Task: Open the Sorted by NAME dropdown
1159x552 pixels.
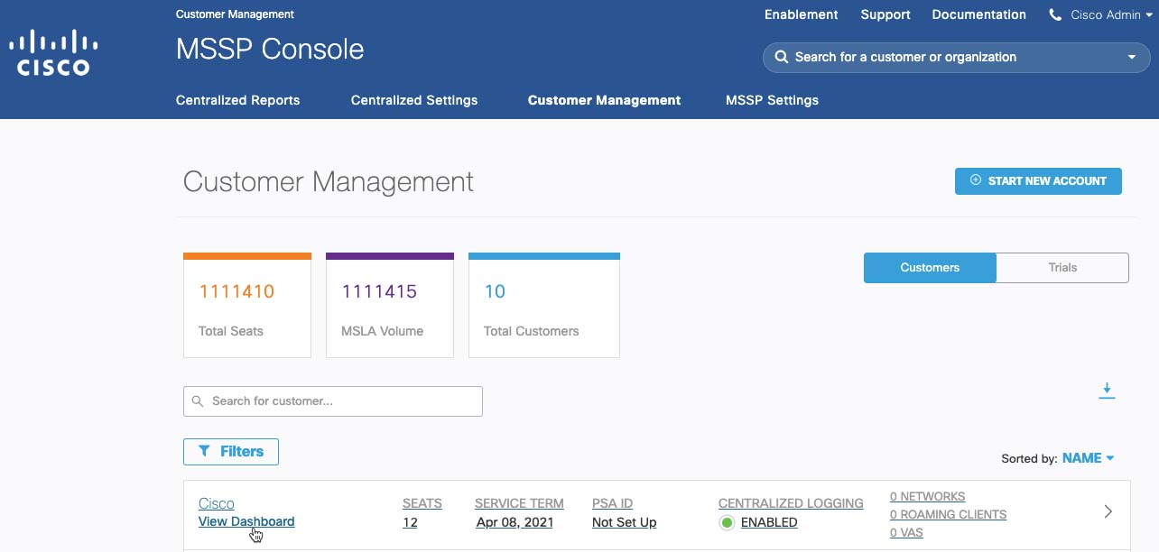Action: [1088, 458]
